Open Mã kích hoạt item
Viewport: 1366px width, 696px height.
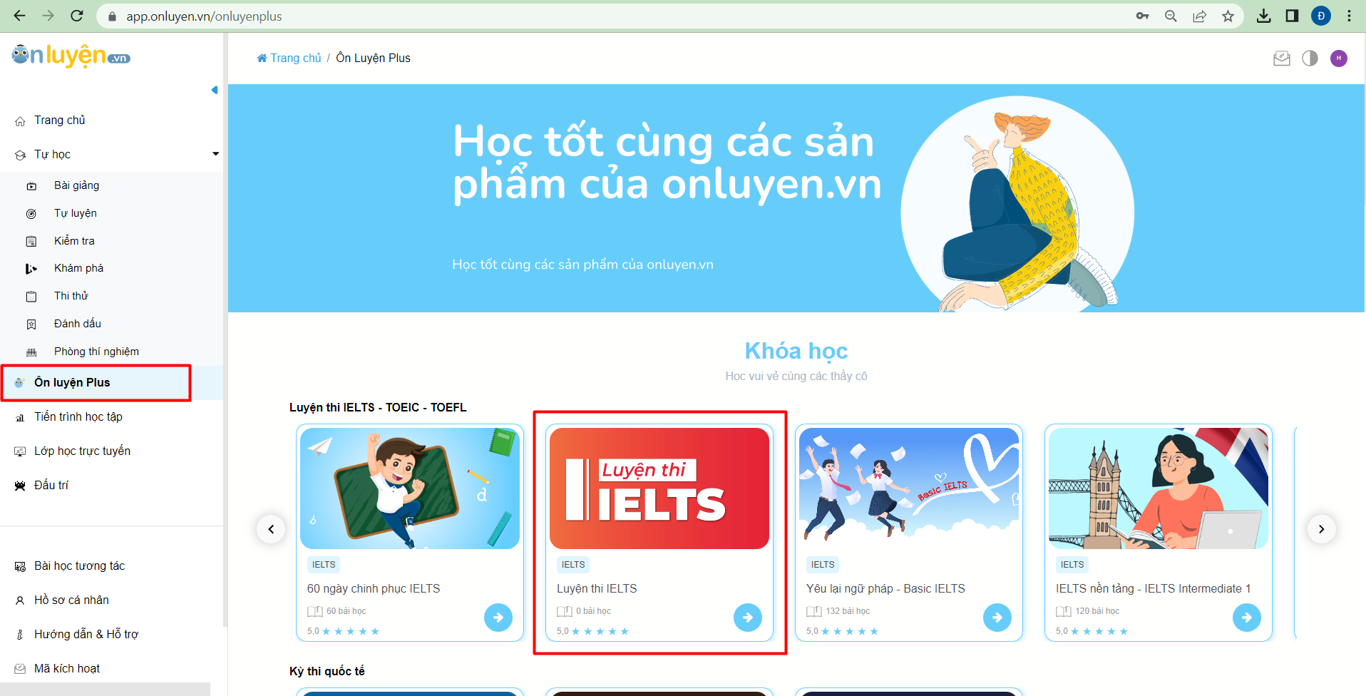66,669
